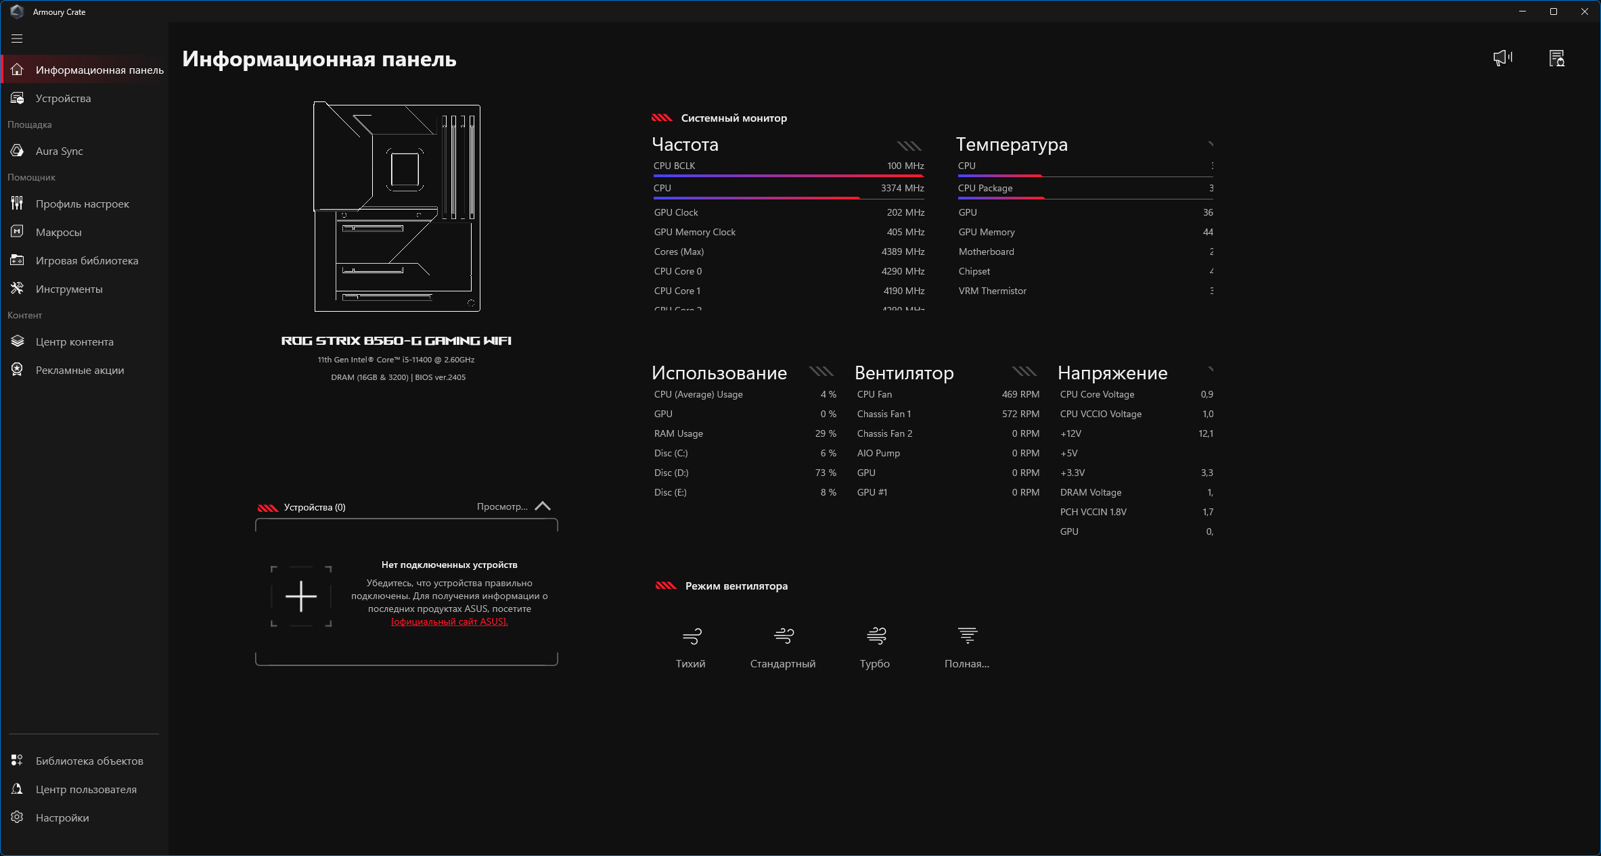This screenshot has width=1601, height=856.
Task: Expand the Частота panel striped icon
Action: click(909, 145)
